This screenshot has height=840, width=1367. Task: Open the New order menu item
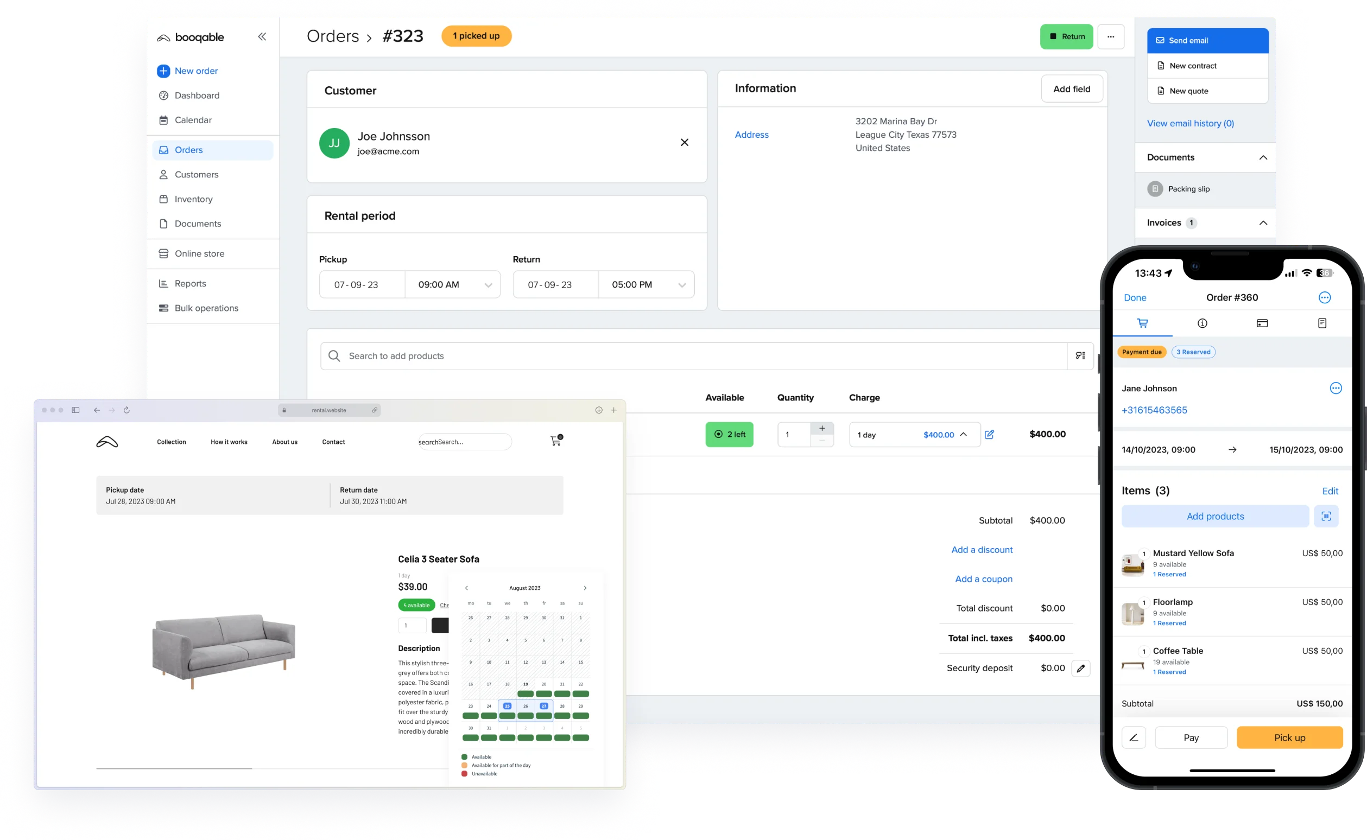point(195,70)
